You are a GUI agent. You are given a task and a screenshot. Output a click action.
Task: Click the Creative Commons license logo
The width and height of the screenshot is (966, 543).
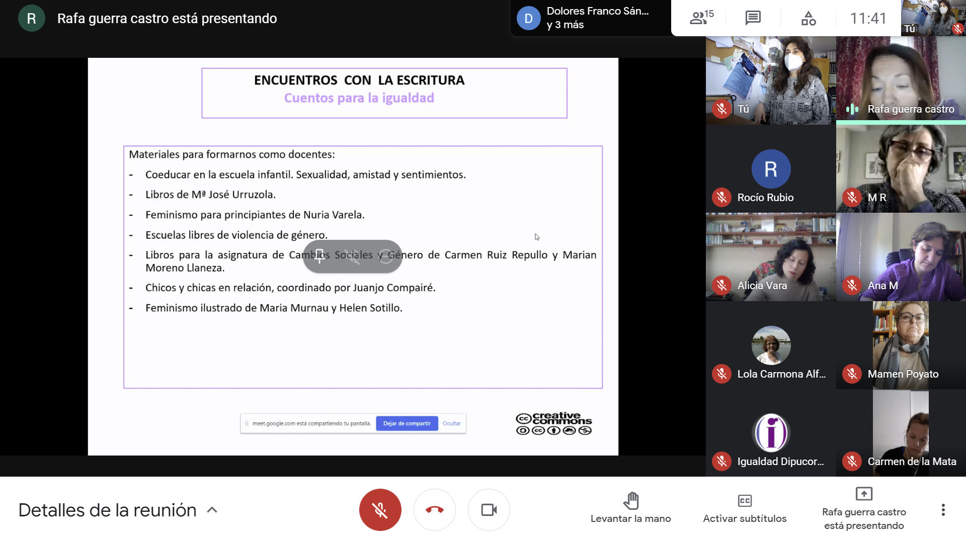(554, 423)
